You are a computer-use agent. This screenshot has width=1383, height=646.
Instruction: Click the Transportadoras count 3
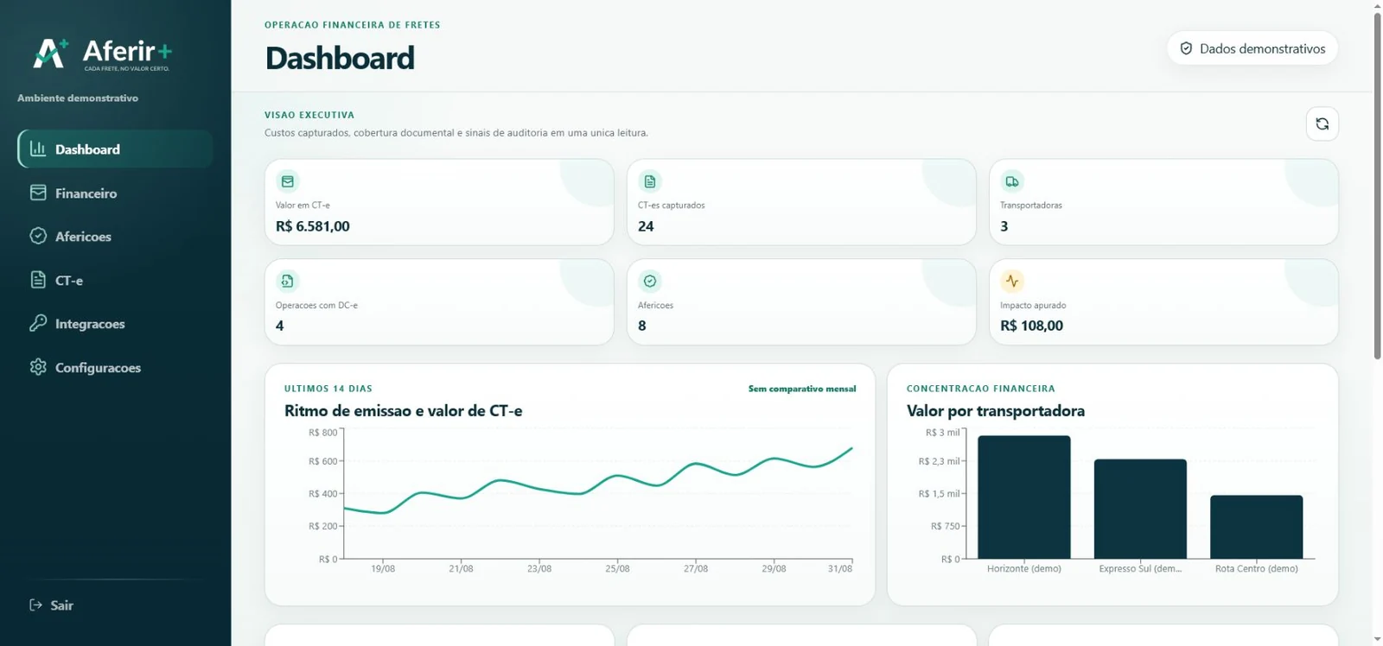1004,226
